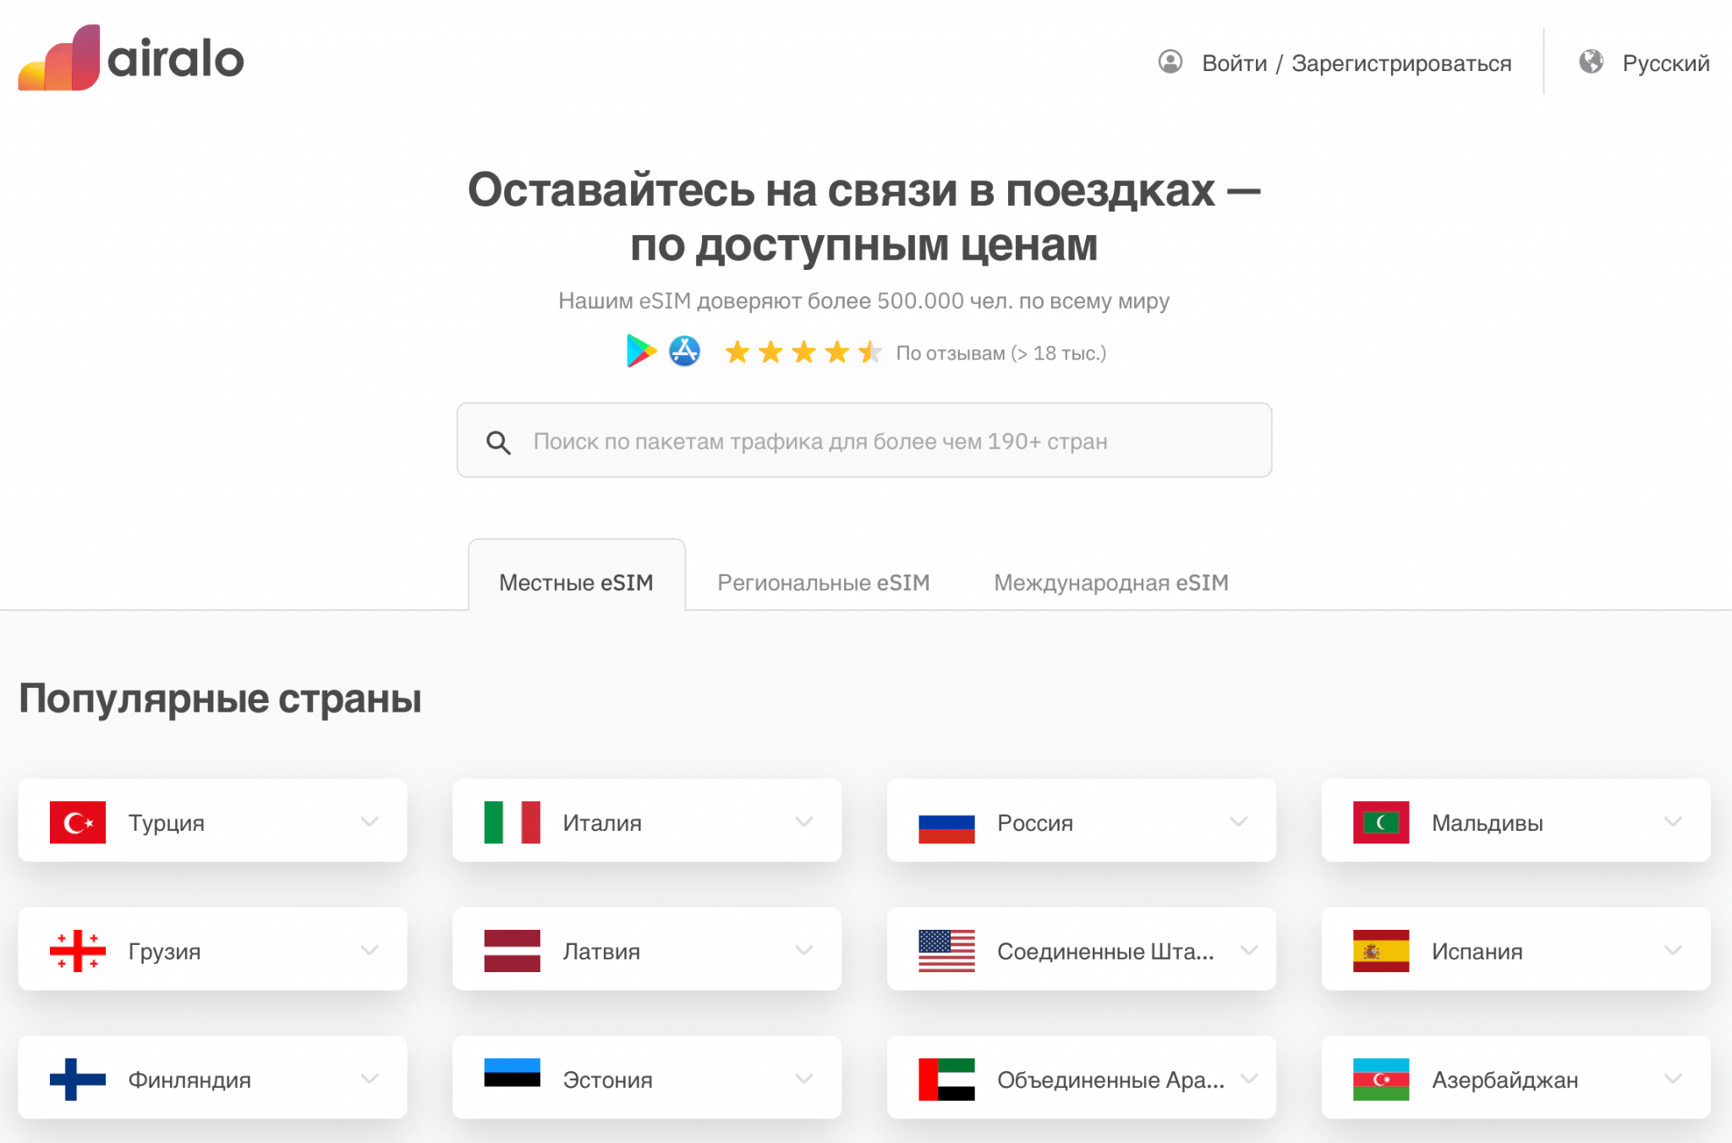Viewport: 1732px width, 1143px height.
Task: Click the Мальдивы country name
Action: tap(1488, 822)
